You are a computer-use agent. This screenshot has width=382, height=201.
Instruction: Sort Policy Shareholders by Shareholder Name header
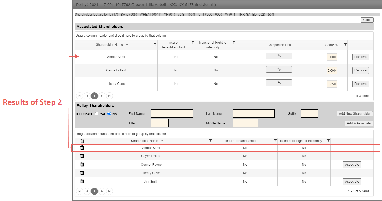pyautogui.click(x=145, y=141)
